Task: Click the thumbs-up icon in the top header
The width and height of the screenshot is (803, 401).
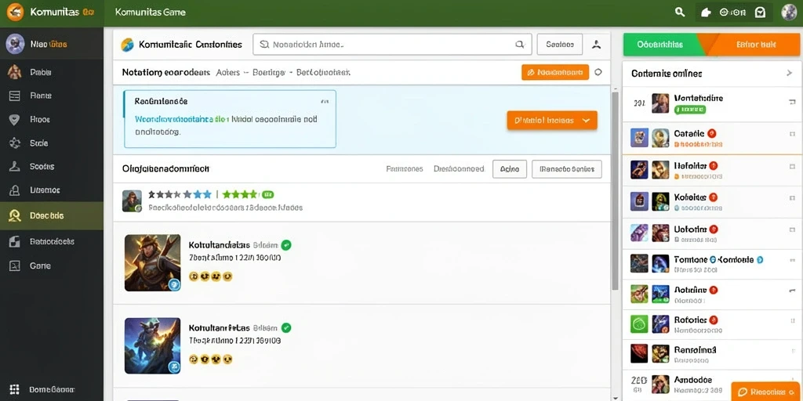Action: (x=707, y=13)
